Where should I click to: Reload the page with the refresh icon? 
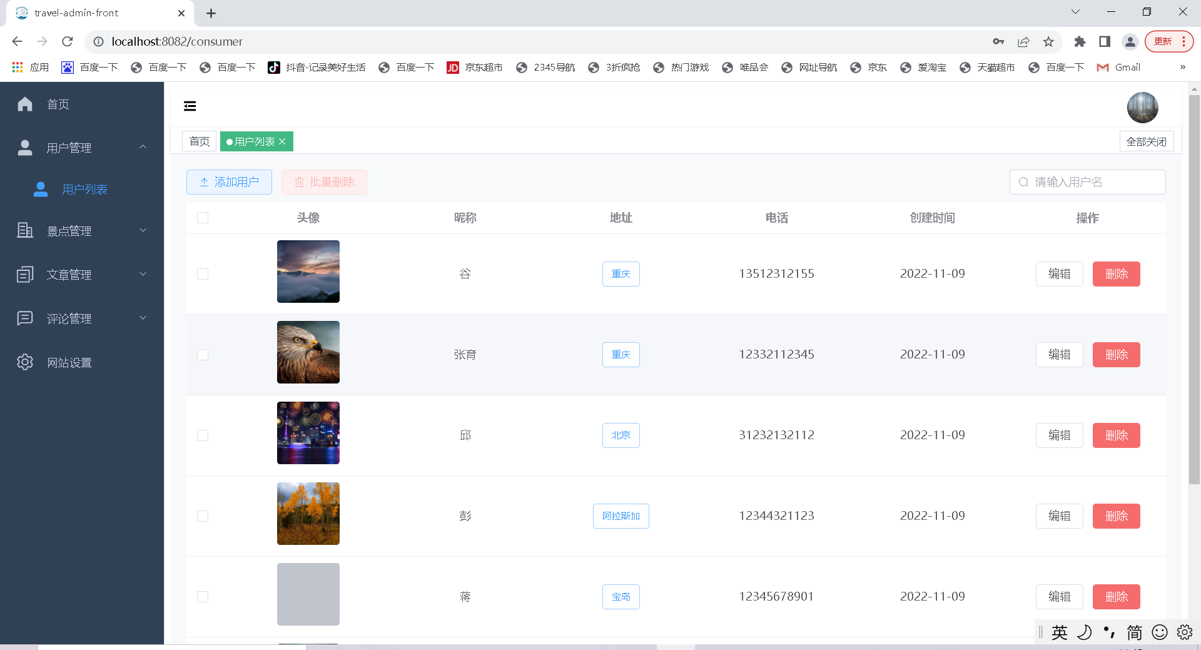[x=68, y=41]
